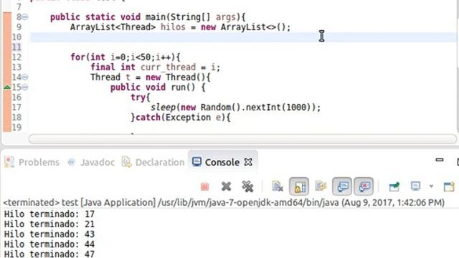The height and width of the screenshot is (258, 459).
Task: Click the 'curr_thread' variable on line 13
Action: click(168, 67)
